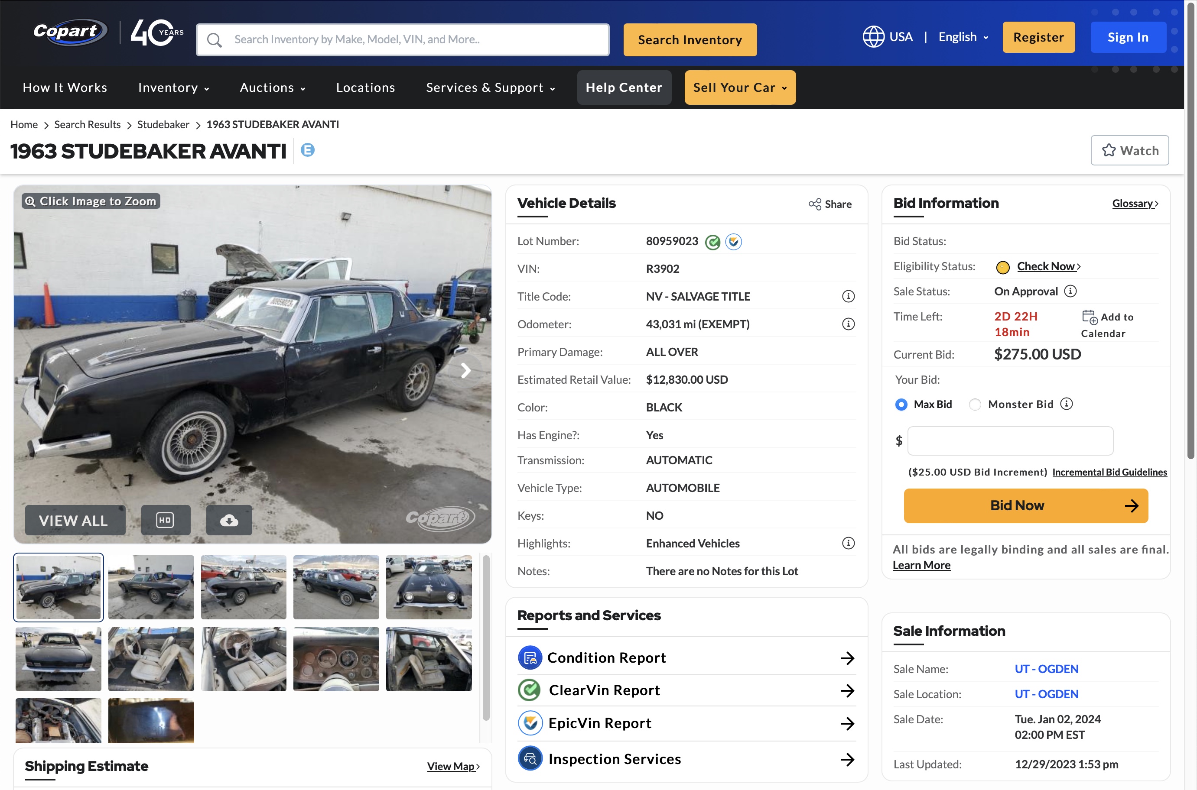Click Learn More about binding bids

(x=921, y=565)
